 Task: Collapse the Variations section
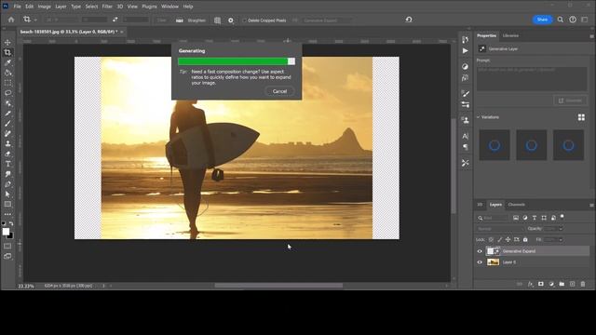coord(478,117)
